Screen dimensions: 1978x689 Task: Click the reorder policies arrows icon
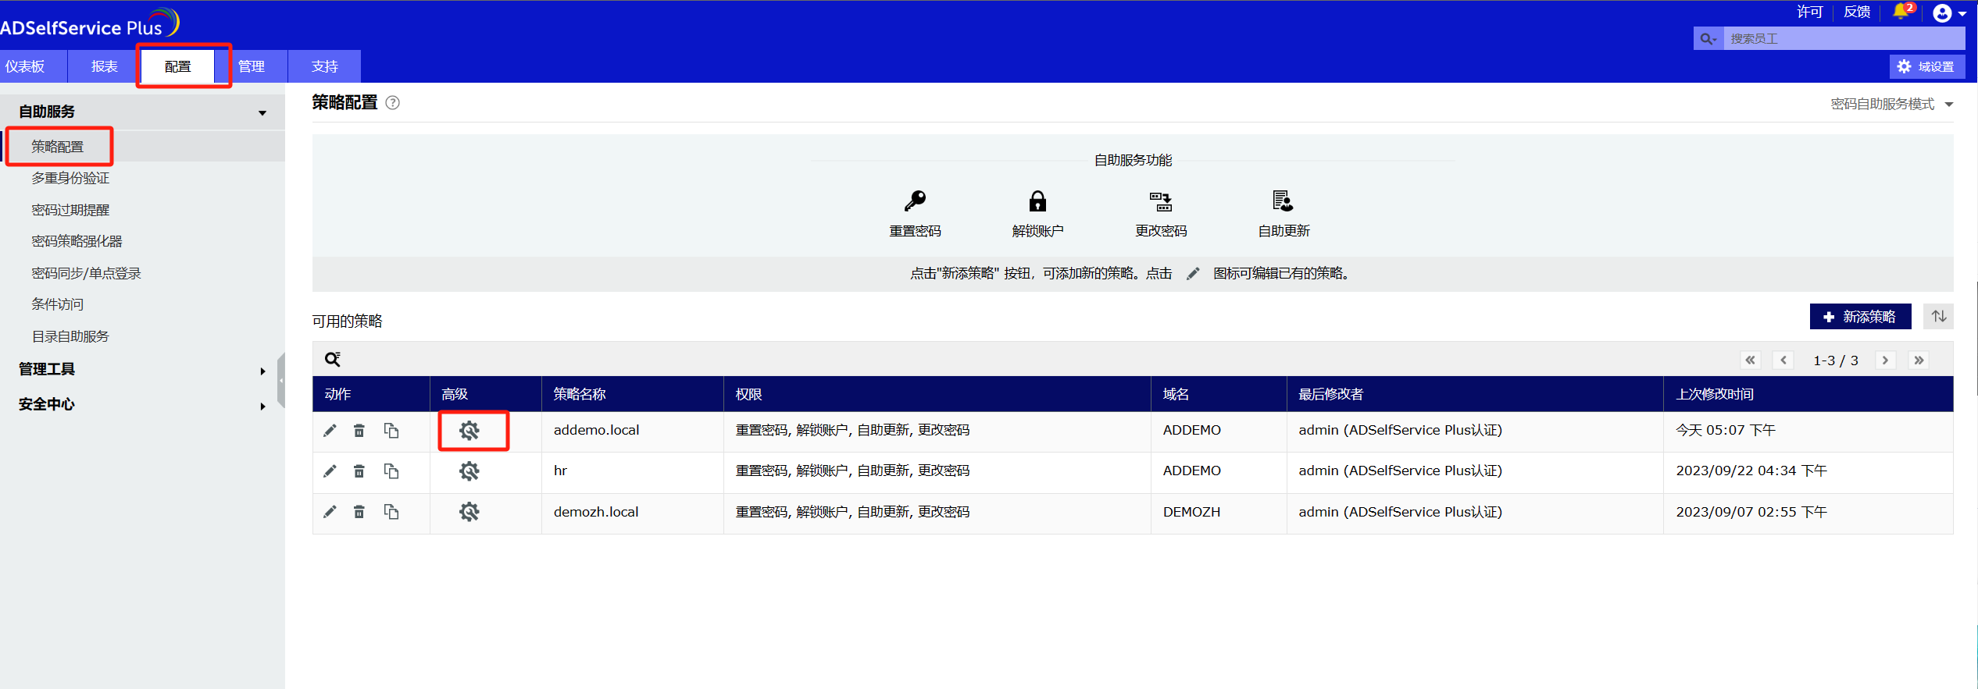pos(1938,316)
